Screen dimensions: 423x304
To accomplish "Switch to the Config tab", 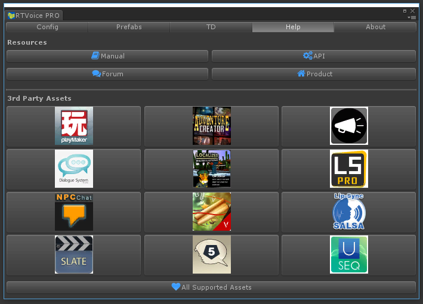I will point(47,27).
